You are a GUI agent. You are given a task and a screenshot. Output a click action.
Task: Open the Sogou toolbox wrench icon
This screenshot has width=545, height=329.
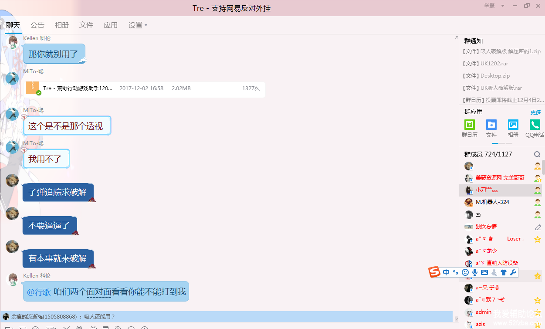click(x=513, y=272)
